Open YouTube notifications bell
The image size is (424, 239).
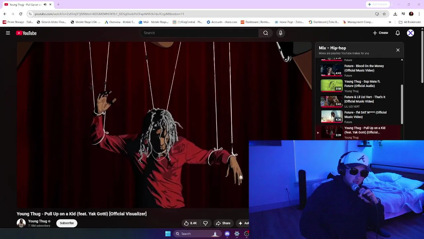click(x=398, y=33)
